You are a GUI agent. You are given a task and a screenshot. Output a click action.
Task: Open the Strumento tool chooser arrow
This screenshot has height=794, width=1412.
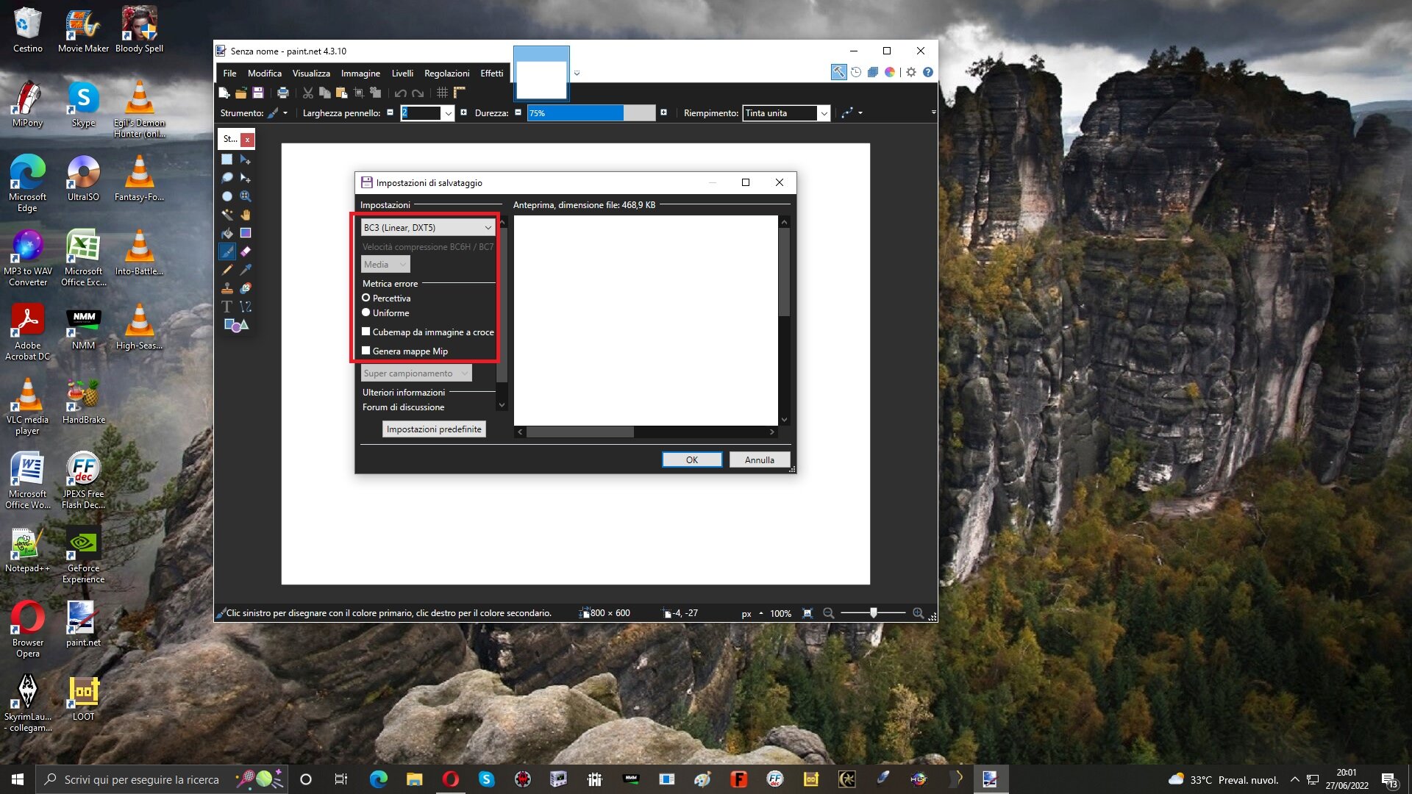tap(285, 113)
